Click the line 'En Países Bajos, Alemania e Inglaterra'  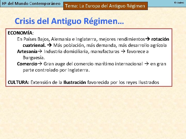click(57, 39)
